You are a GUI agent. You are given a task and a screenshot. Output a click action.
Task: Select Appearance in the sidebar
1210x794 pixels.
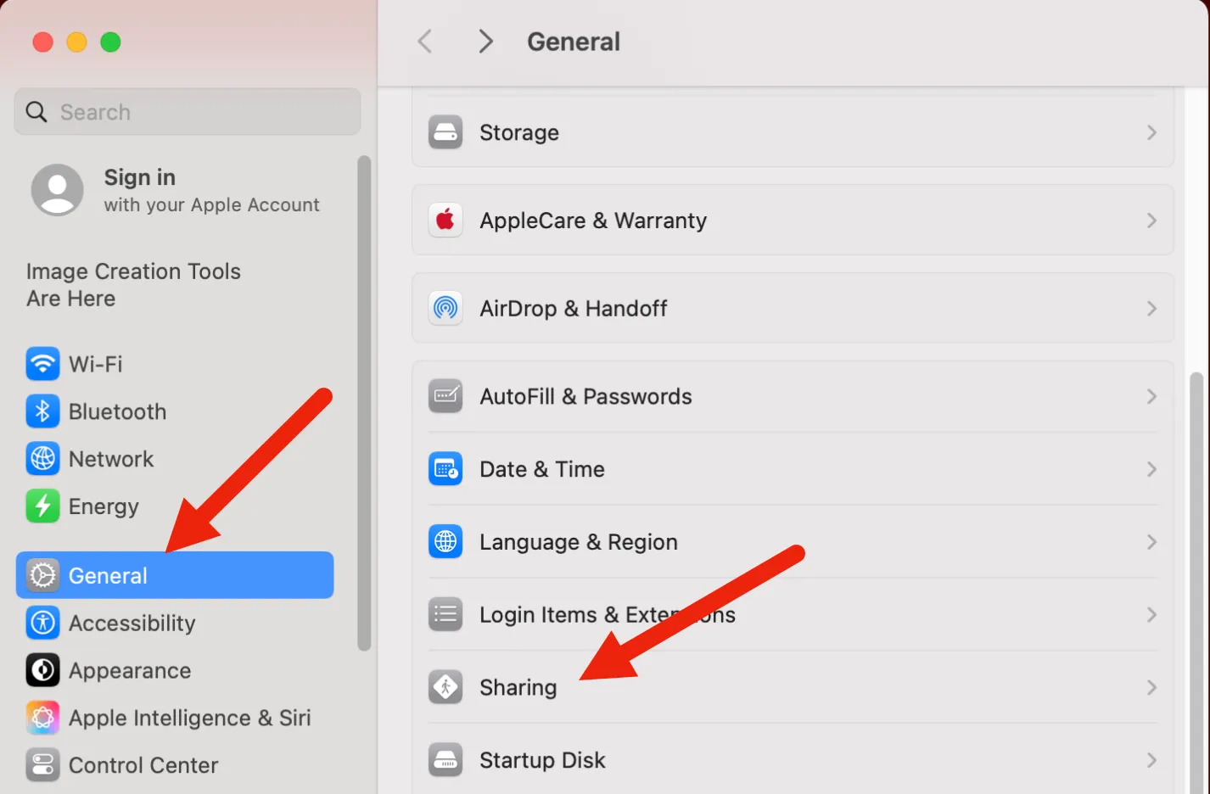(x=175, y=670)
